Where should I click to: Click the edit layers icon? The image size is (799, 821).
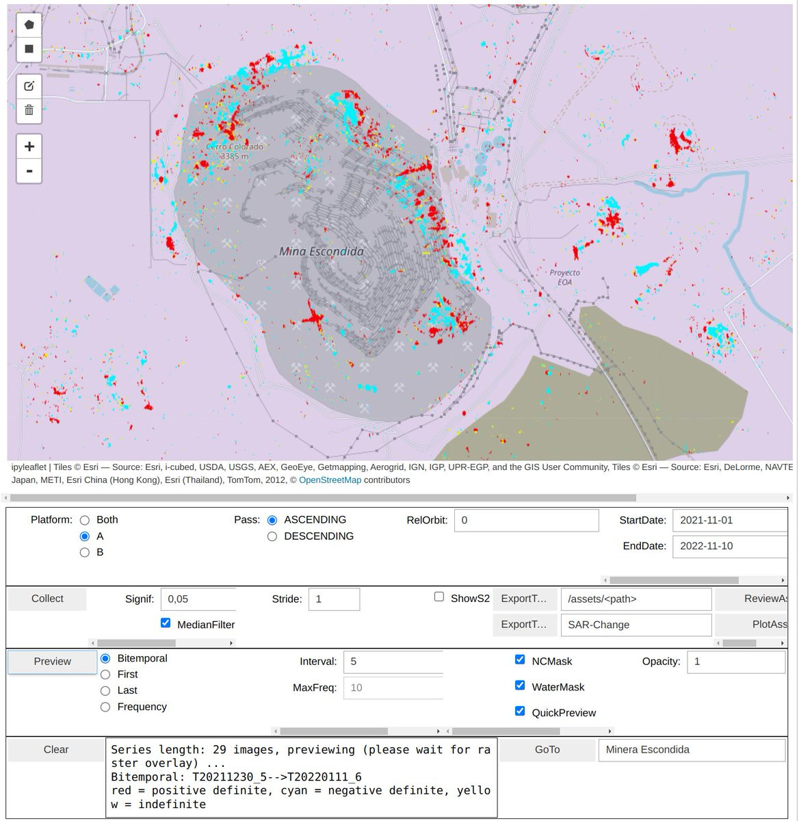click(29, 86)
